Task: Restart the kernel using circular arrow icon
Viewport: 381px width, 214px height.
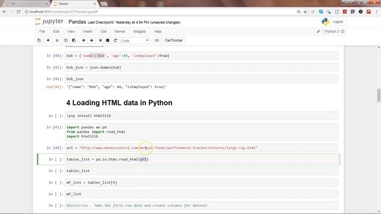Action: (115, 40)
